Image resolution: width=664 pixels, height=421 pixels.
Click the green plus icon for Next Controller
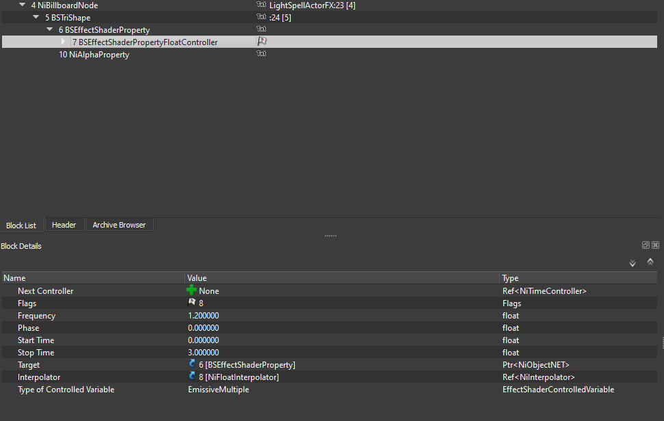point(191,290)
